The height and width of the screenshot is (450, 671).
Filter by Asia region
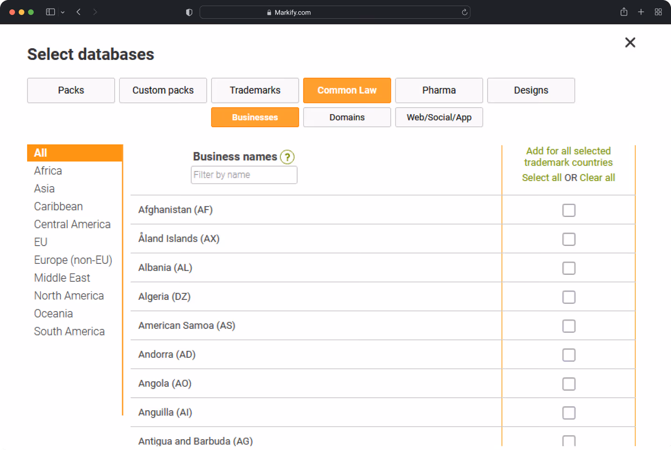[x=44, y=189]
